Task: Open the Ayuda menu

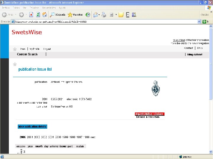Action: point(62,8)
